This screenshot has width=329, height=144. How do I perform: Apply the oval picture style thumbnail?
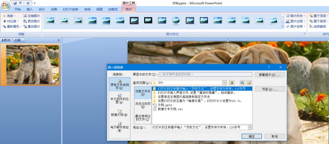pos(176,20)
